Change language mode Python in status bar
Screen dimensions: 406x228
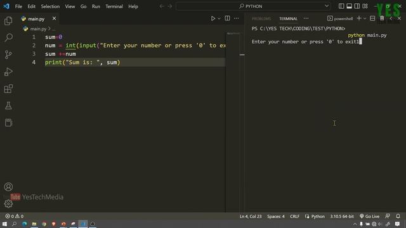pyautogui.click(x=318, y=217)
